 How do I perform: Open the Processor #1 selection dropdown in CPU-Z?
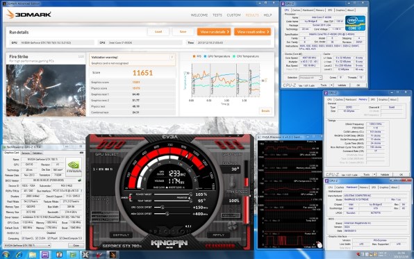coord(310,78)
